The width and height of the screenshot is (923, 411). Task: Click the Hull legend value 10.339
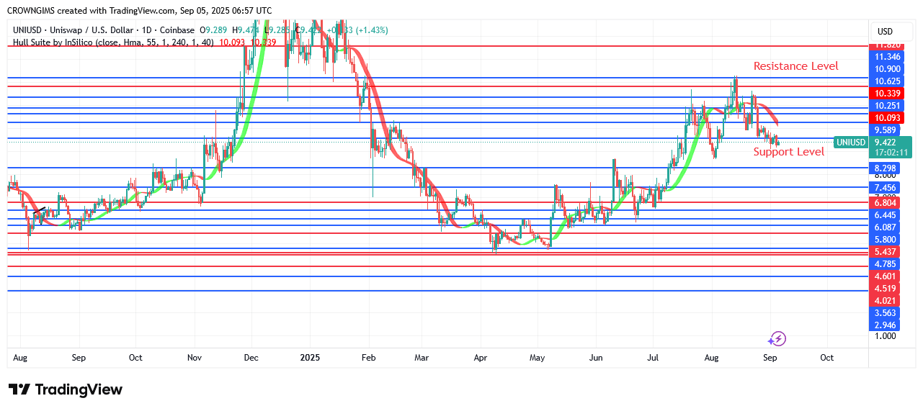point(263,42)
